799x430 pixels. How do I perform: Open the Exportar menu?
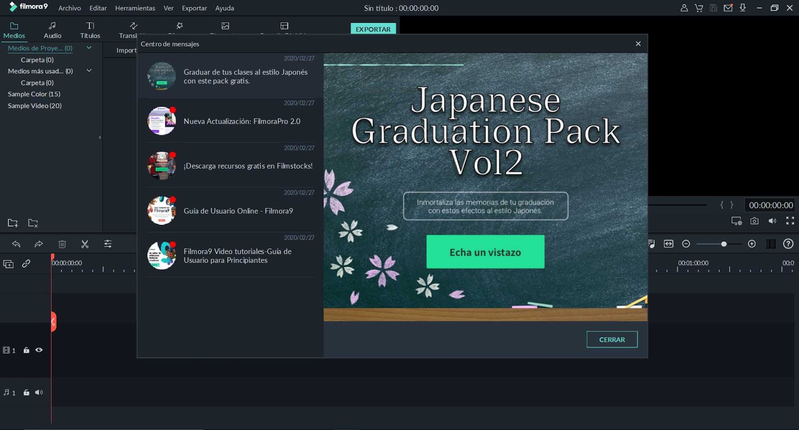(x=194, y=8)
